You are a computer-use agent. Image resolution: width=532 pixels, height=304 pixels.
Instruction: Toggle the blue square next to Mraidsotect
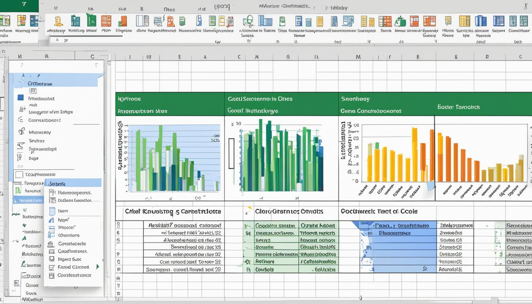tap(21, 98)
